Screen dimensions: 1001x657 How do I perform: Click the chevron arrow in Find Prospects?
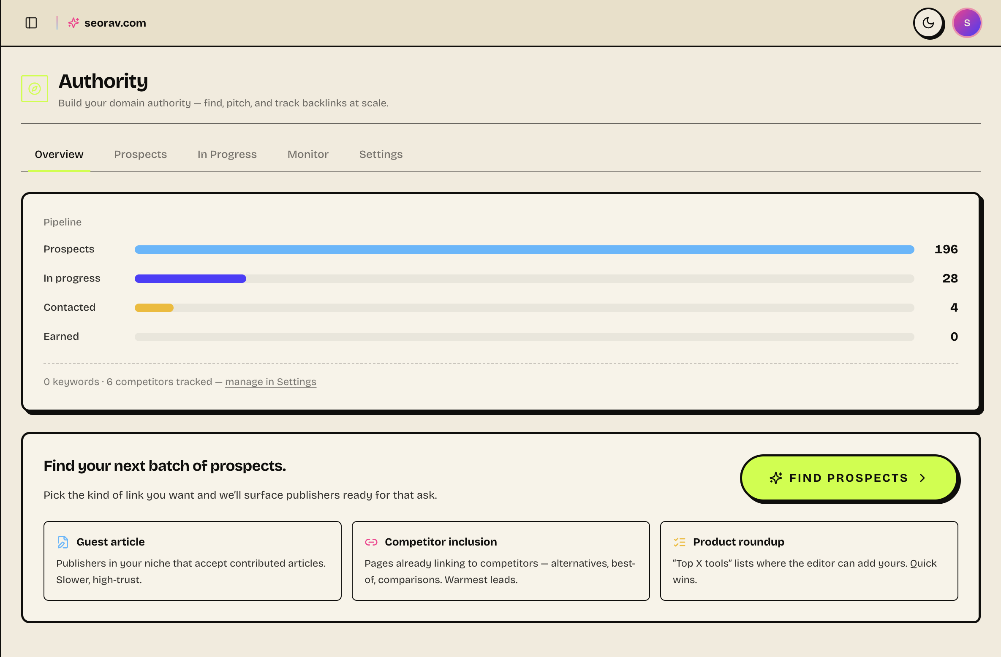tap(922, 478)
